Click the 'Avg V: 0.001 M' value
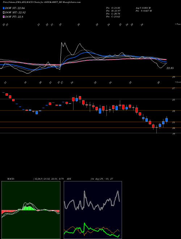 tap(143, 8)
